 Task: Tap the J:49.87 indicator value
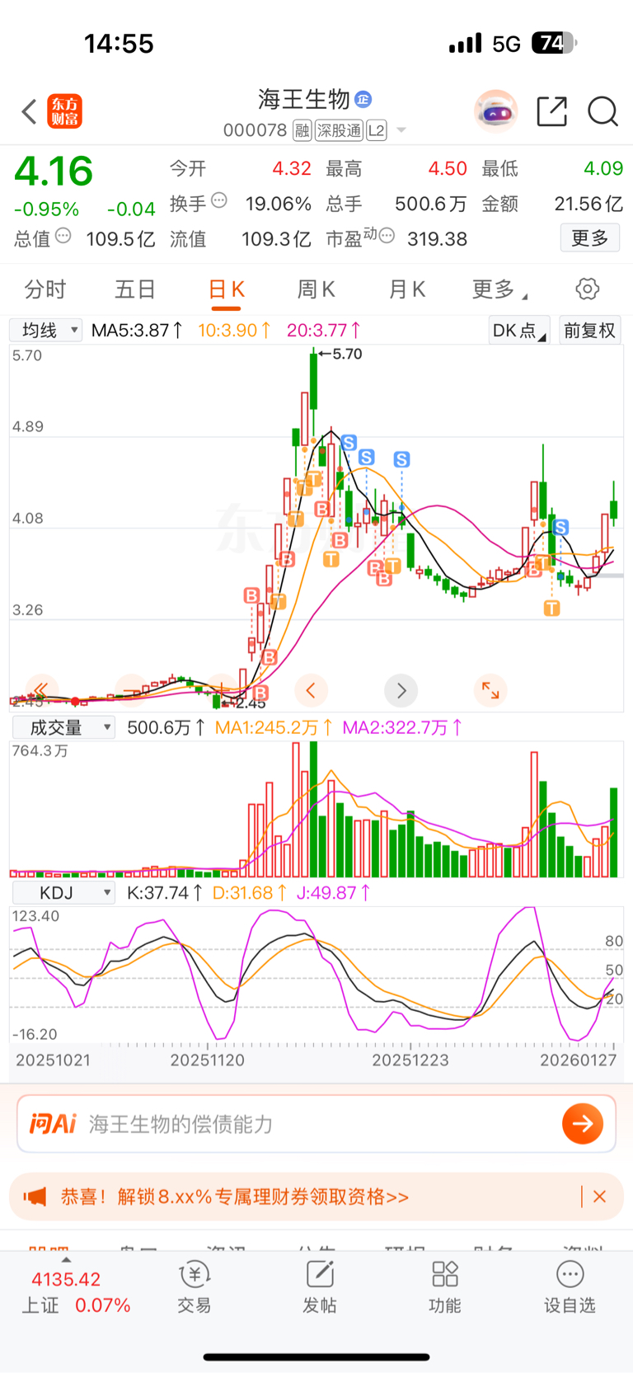tap(334, 893)
